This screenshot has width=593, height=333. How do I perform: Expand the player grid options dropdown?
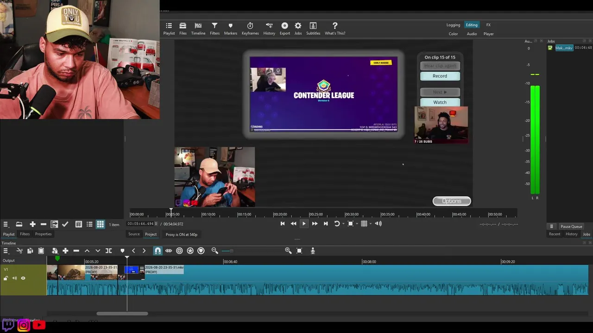point(371,224)
